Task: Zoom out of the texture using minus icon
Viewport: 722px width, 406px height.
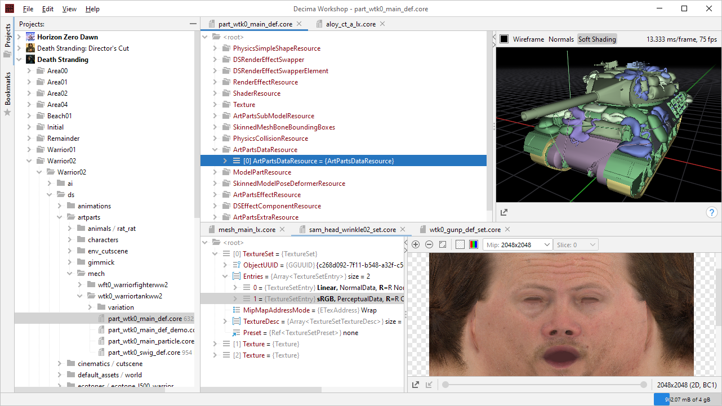Action: click(429, 244)
